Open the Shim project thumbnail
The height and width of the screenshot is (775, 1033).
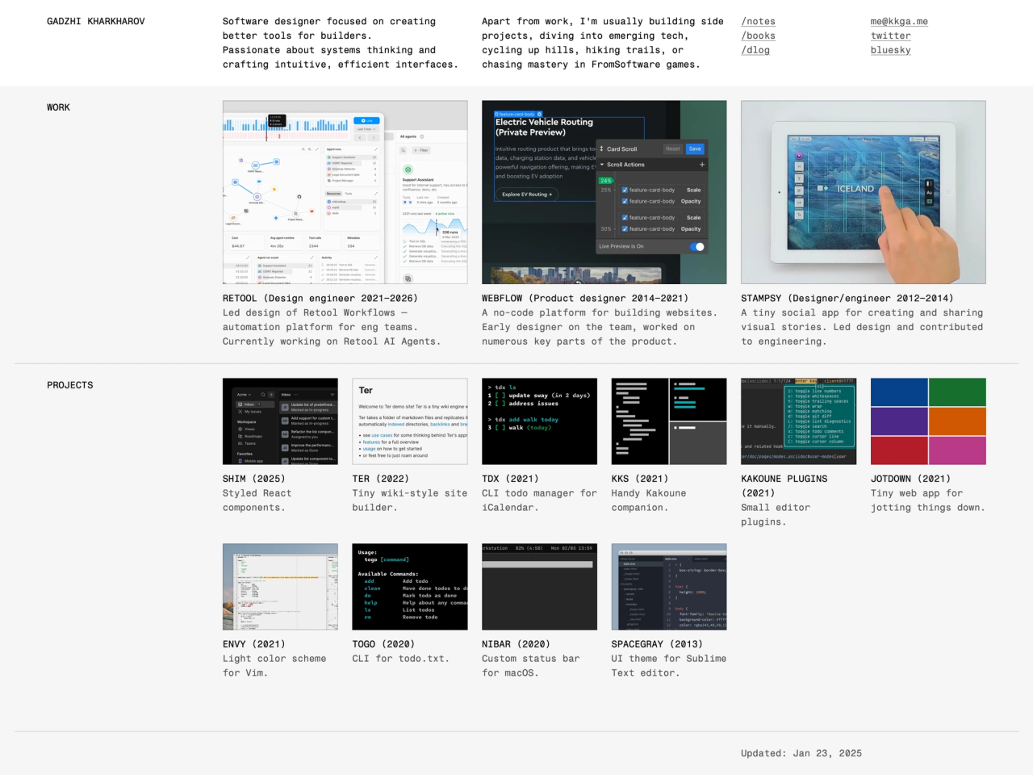(x=280, y=421)
